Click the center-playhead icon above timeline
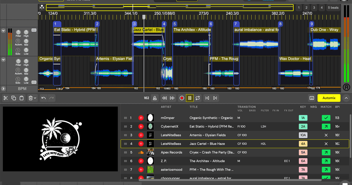Viewport: 352px width, 185px height. click(x=42, y=7)
